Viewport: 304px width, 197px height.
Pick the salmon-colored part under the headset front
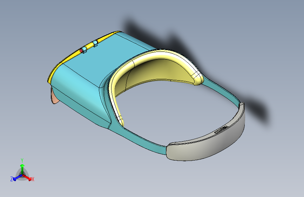tap(54, 97)
